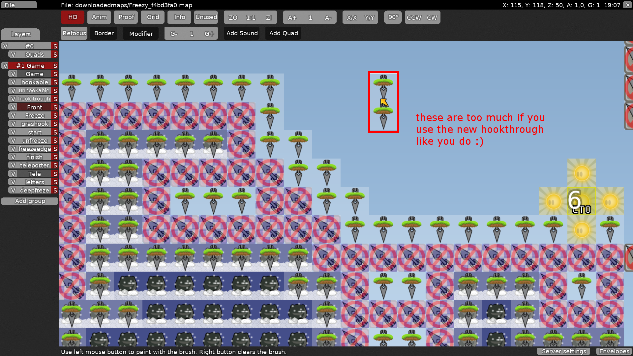Increase grid size with G+
633x356 pixels.
pos(209,34)
